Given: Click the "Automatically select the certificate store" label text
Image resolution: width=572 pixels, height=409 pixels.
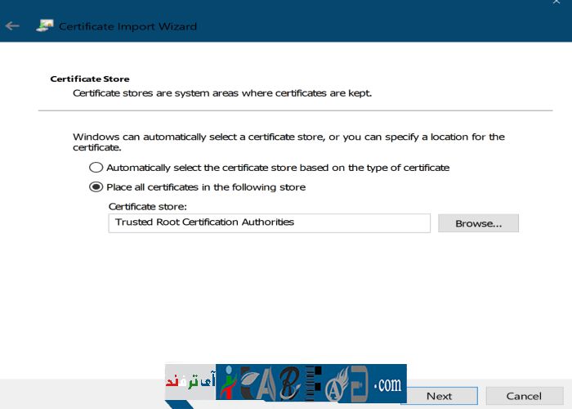Looking at the screenshot, I should pos(278,167).
